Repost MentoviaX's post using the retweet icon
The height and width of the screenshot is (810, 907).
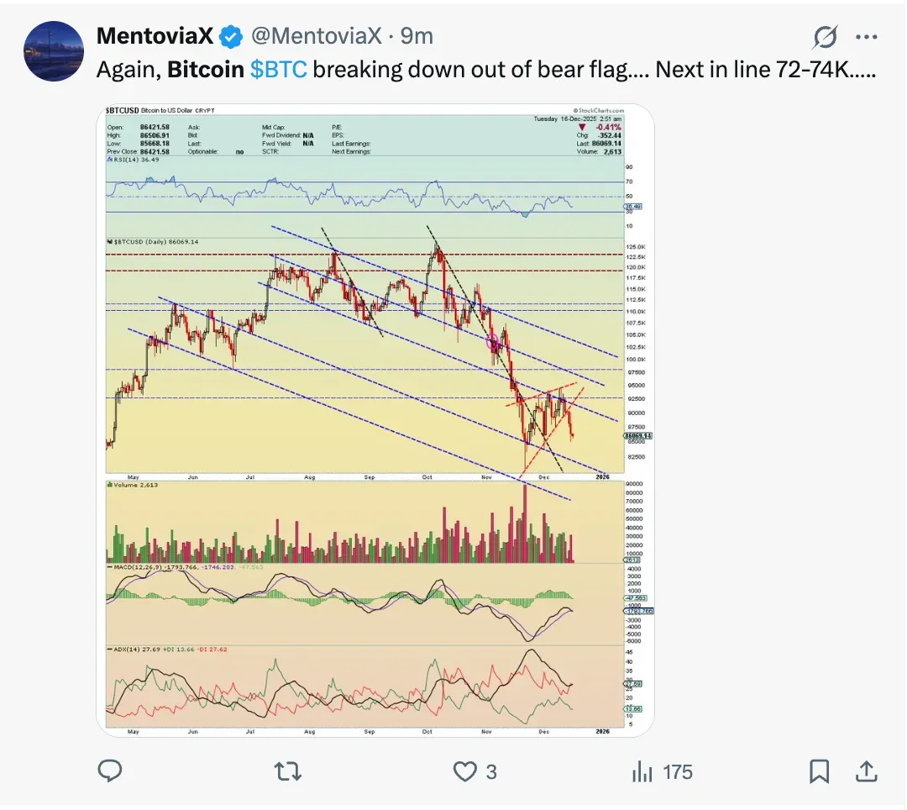click(288, 771)
